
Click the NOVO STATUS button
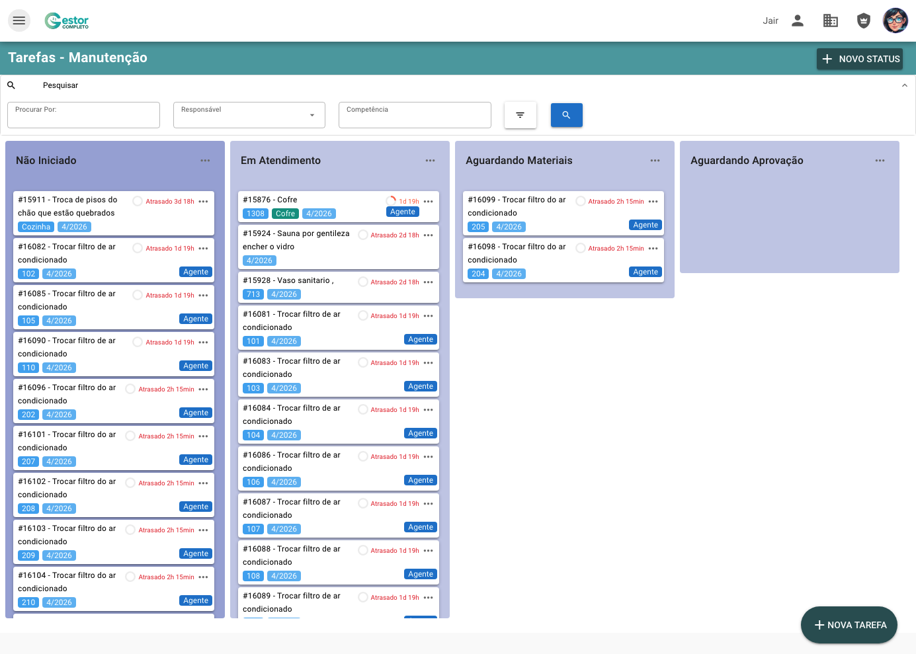(859, 59)
